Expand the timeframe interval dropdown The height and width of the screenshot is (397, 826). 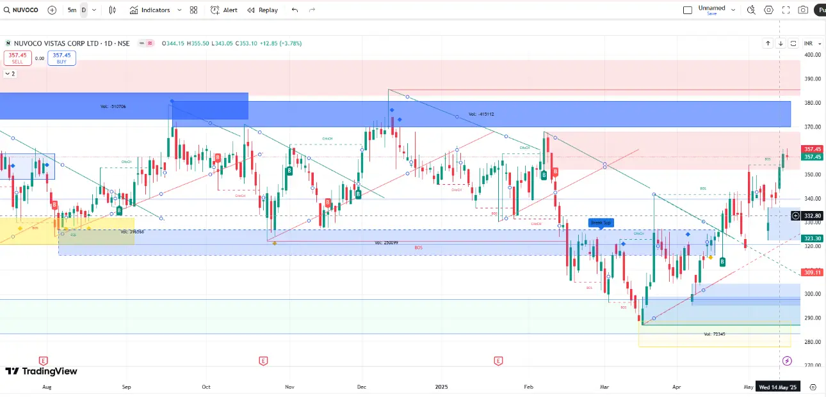tap(94, 10)
